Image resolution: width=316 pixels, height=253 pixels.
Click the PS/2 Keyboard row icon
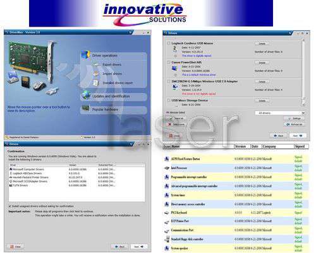166,213
